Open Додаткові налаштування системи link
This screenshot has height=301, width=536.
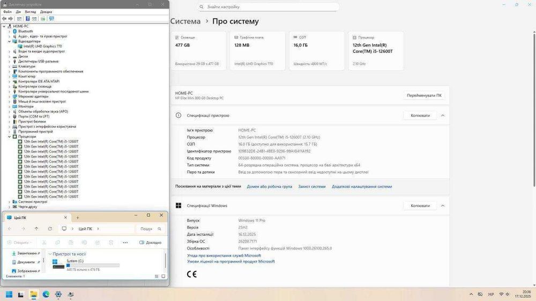point(362,187)
